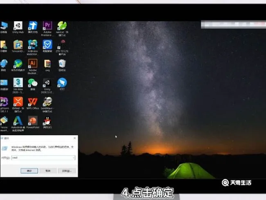Click the 浏览... button in Run dialog

(x=67, y=171)
